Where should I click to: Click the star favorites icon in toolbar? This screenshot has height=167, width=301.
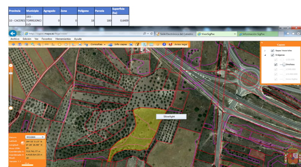tap(158, 44)
